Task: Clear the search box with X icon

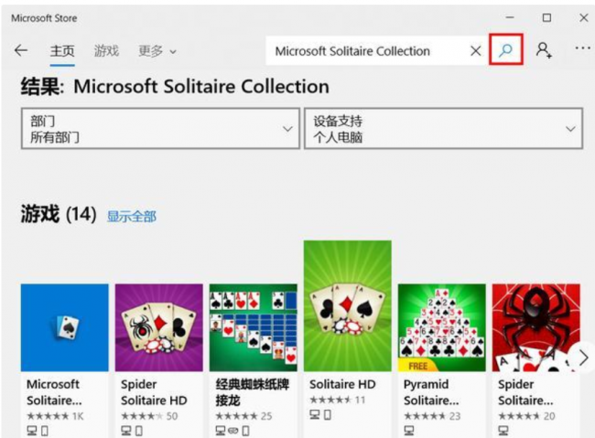Action: pyautogui.click(x=475, y=50)
